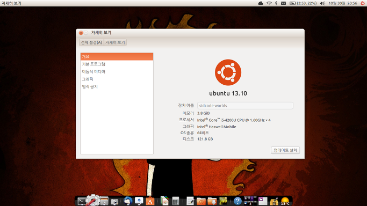Click the 자세히 보기 breadcrumb button

[115, 42]
